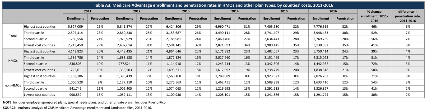Select the 'HMOs' row group label
427x111 pixels.
13,61
